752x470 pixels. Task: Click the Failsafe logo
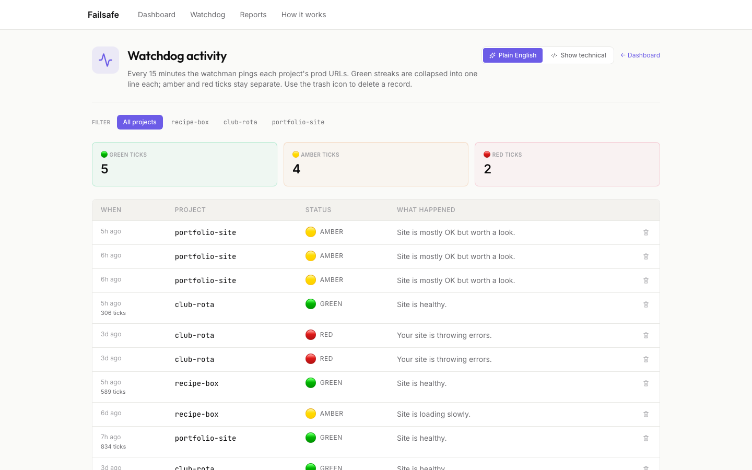[x=103, y=15]
